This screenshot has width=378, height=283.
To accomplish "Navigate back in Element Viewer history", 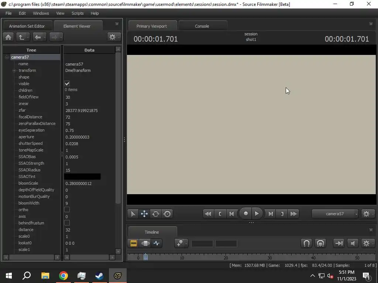I will click(38, 37).
